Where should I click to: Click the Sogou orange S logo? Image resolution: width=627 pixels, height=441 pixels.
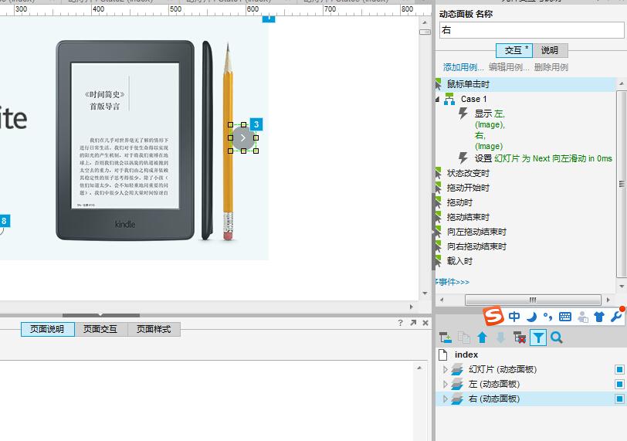493,316
